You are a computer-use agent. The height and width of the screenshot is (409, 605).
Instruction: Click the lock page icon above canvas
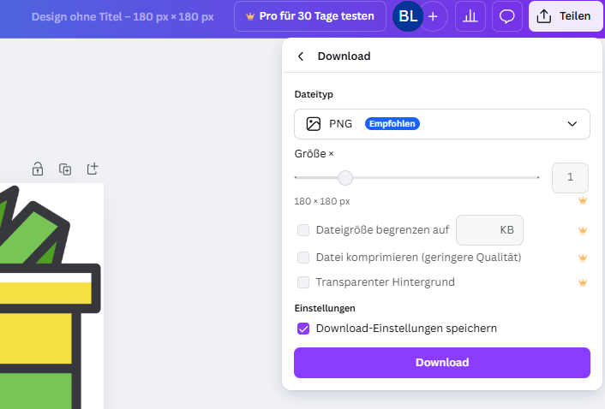(38, 169)
